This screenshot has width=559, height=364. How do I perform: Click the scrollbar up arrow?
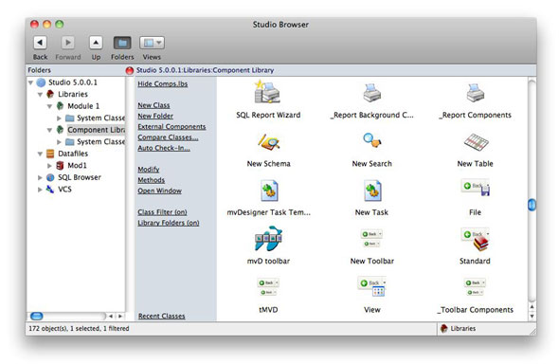532,307
